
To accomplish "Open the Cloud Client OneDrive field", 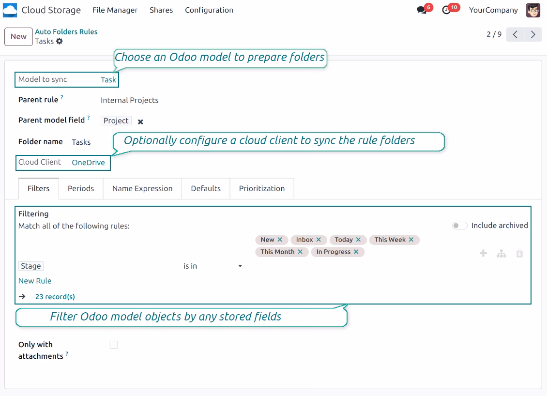I will pyautogui.click(x=88, y=163).
